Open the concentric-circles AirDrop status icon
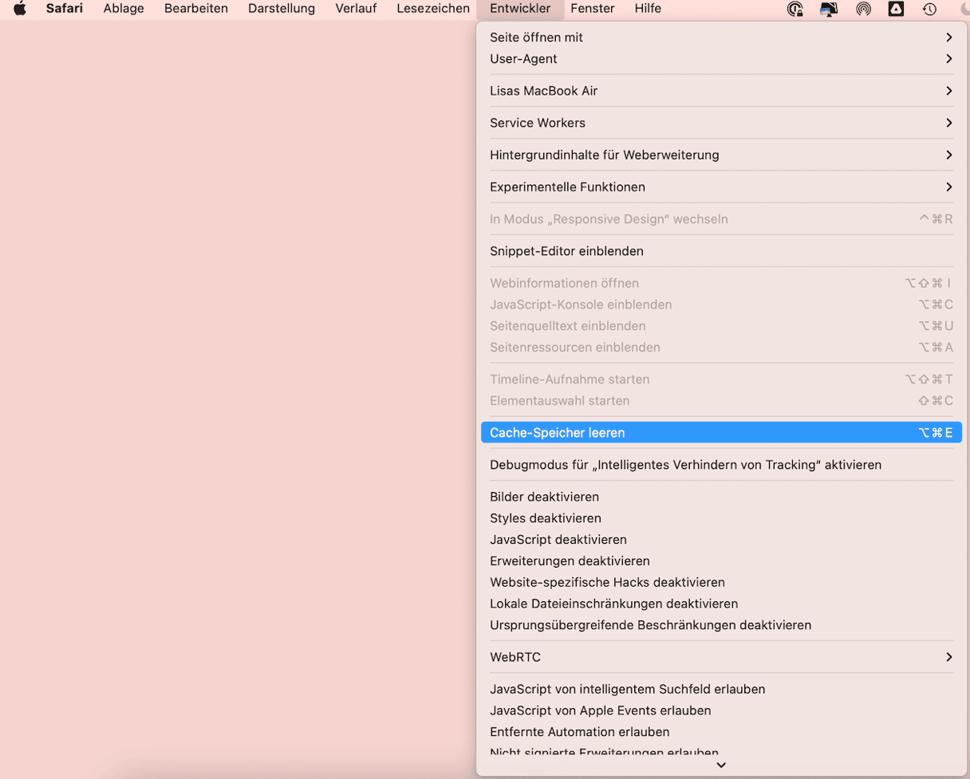 (x=863, y=9)
